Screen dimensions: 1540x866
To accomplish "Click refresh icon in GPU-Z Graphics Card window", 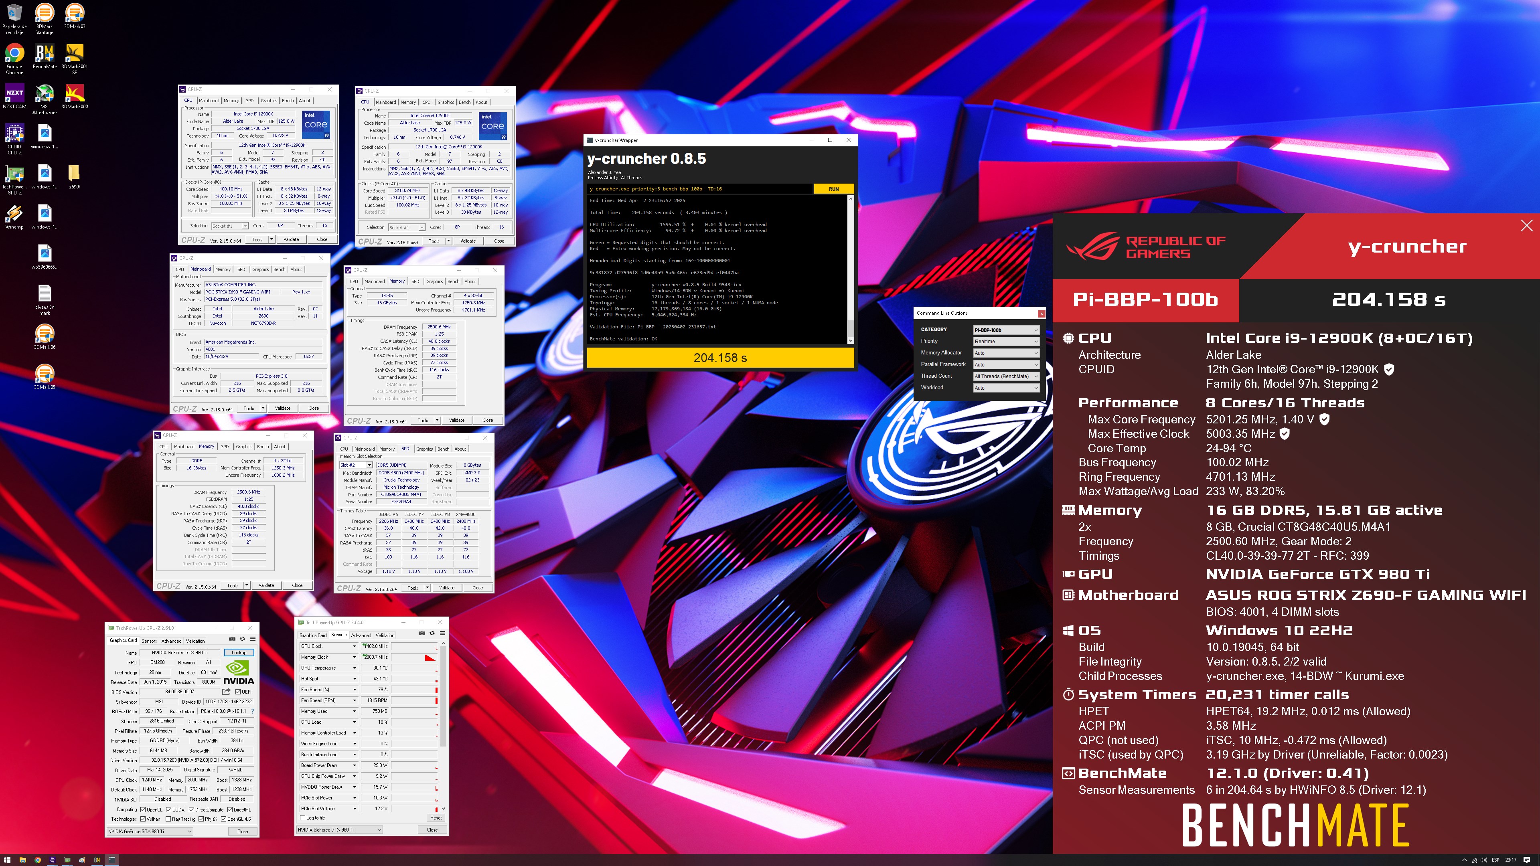I will tap(243, 639).
